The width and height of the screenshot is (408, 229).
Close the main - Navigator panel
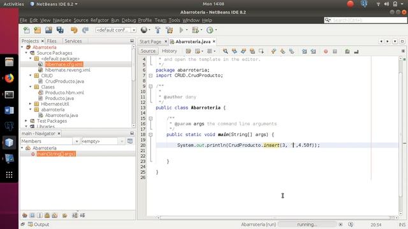59,134
